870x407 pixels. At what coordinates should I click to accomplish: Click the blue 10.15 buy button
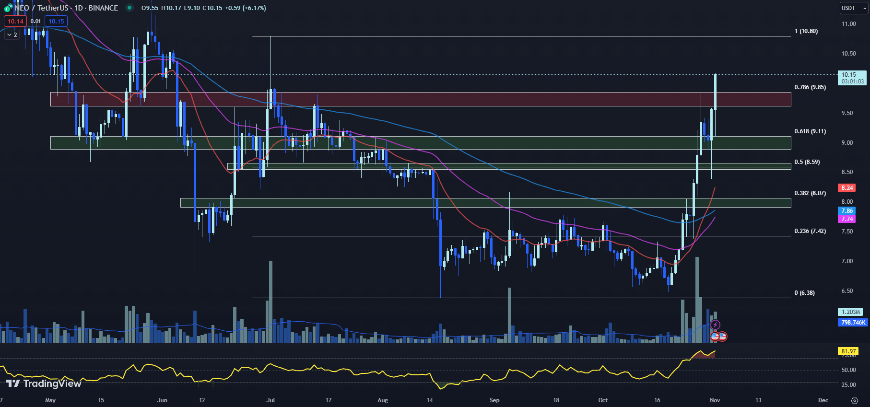[x=56, y=21]
